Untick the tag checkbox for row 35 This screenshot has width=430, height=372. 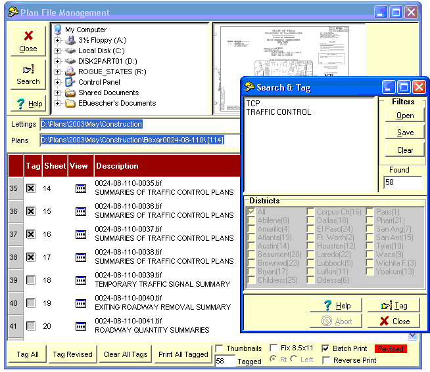[x=30, y=188]
